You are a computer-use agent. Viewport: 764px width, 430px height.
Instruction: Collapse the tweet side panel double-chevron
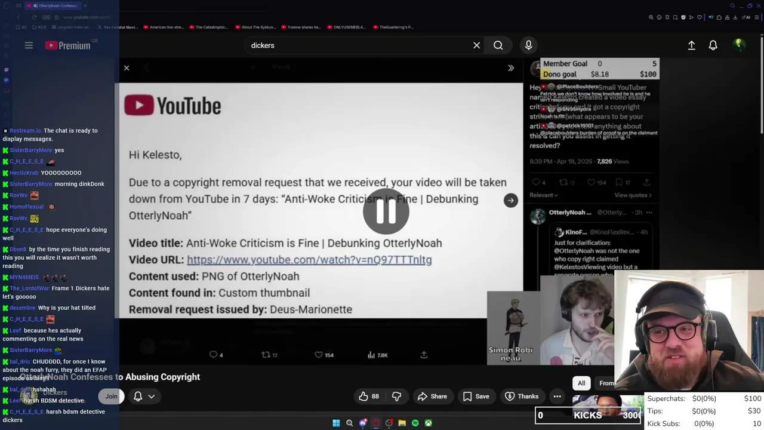pyautogui.click(x=511, y=68)
